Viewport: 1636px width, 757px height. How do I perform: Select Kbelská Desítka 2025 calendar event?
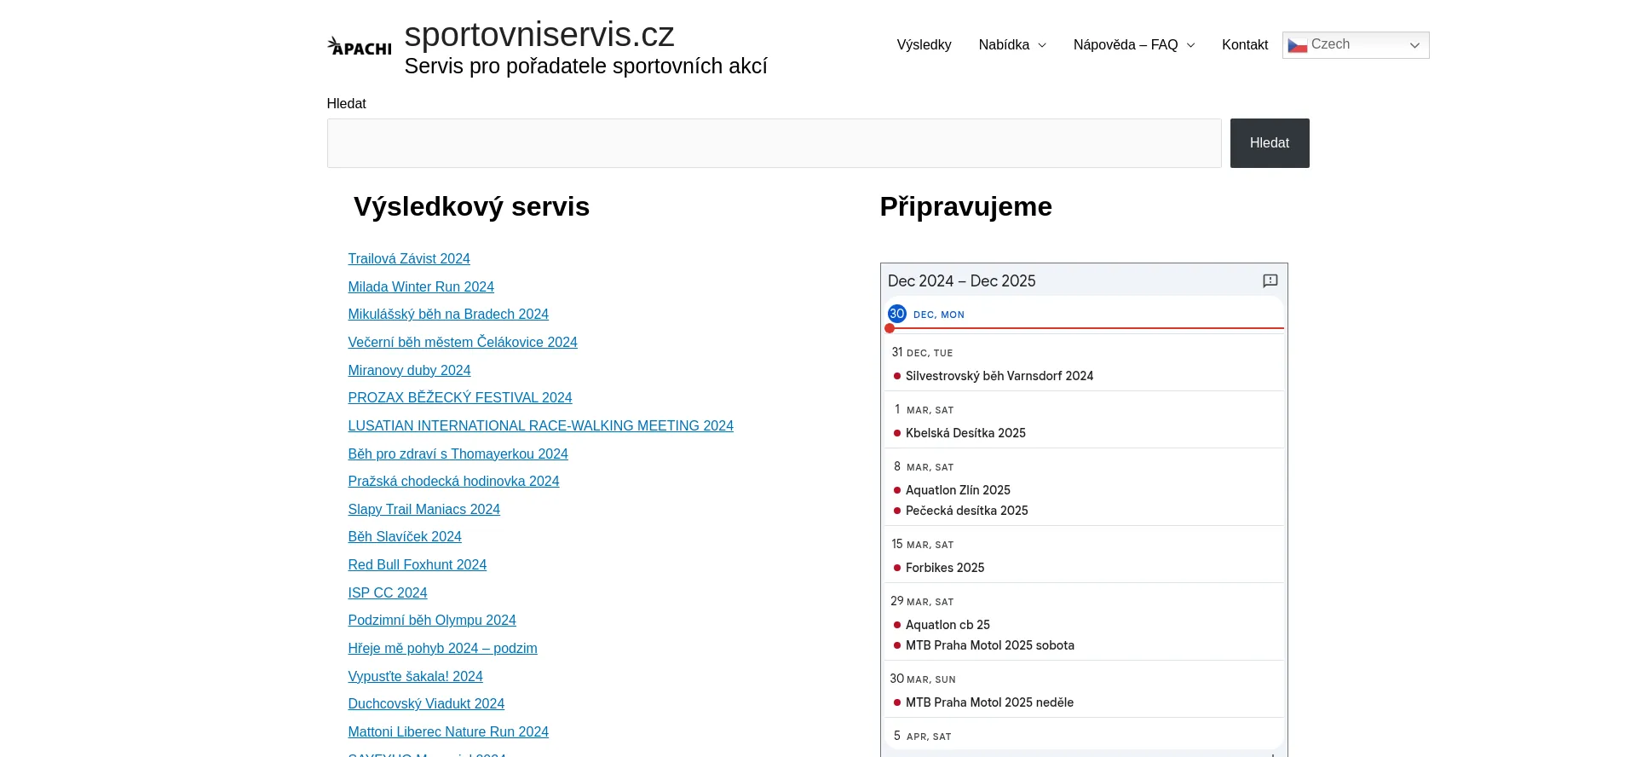[965, 433]
